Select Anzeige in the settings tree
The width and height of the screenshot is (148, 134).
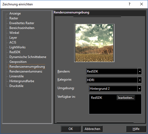click(15, 13)
